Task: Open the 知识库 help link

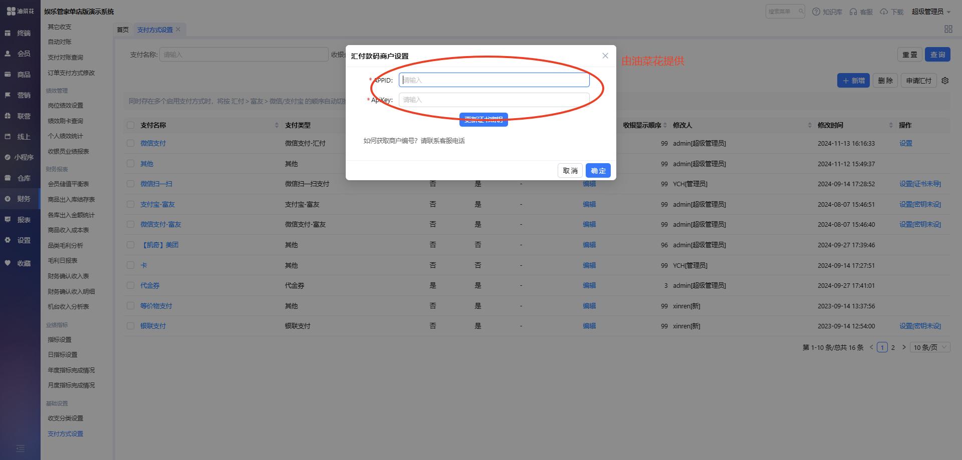Action: [x=827, y=12]
